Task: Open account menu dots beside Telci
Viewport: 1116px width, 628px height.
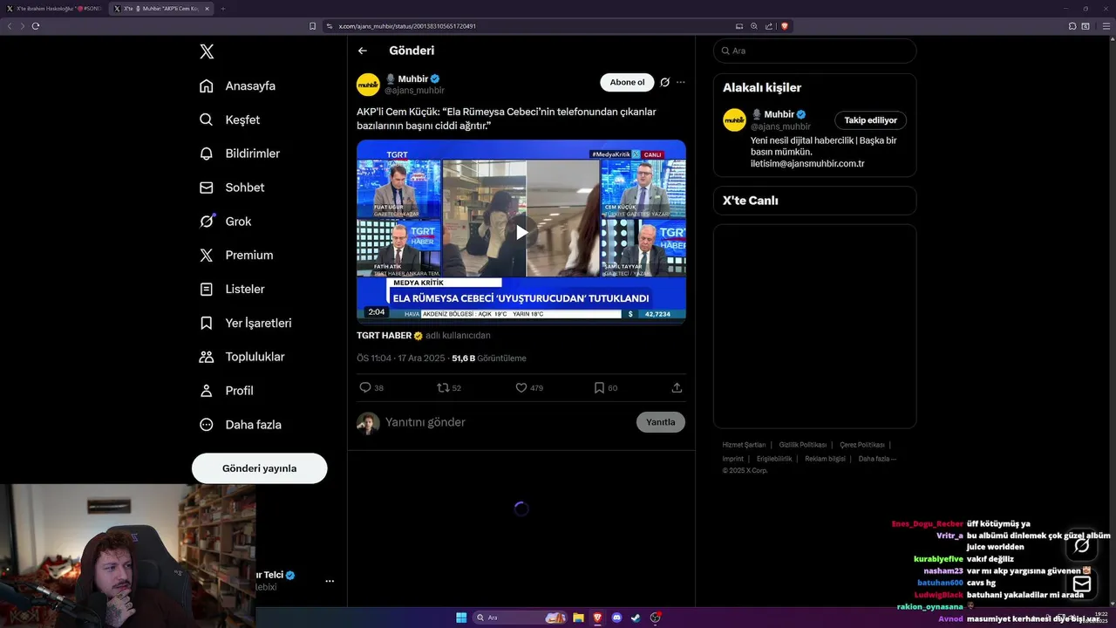Action: [330, 581]
